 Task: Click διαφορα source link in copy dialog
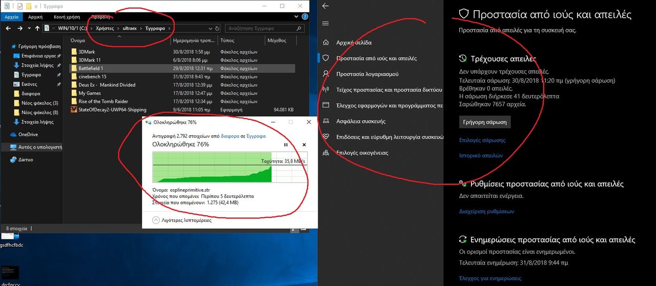coord(230,136)
